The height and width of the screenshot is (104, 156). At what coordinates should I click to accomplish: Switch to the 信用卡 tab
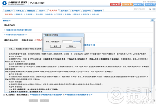tap(42, 10)
